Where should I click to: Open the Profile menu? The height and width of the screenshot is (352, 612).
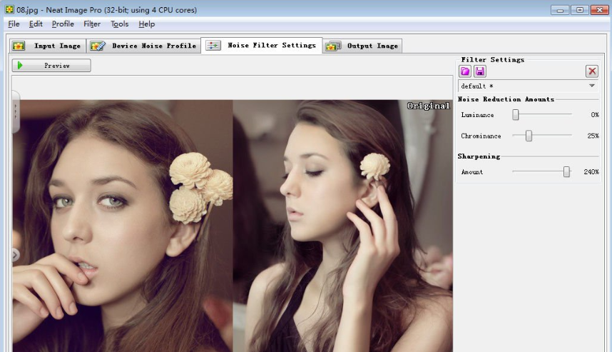(x=63, y=24)
